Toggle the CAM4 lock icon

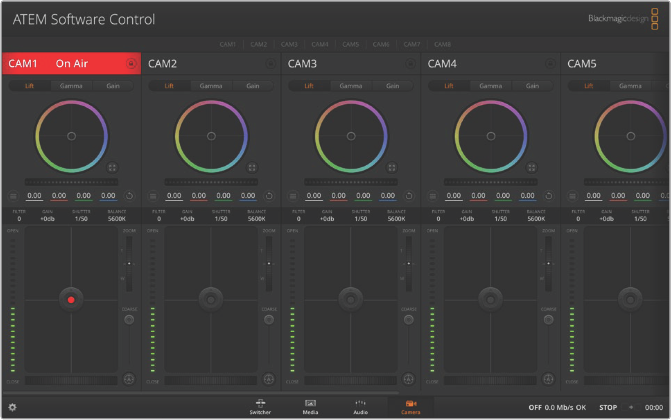coord(550,63)
